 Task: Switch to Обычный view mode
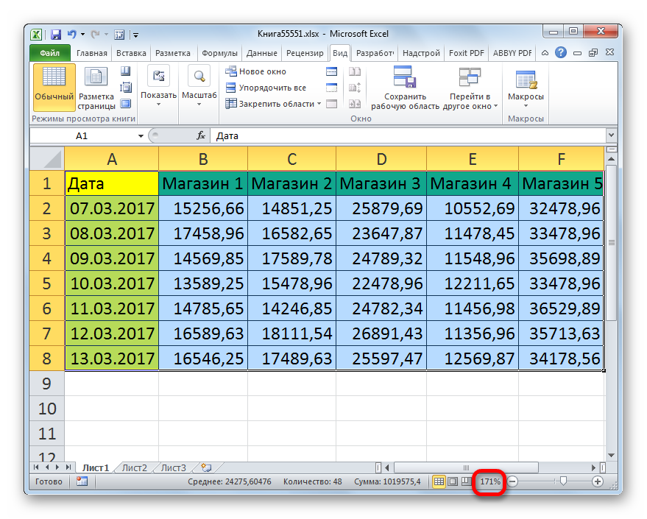(54, 87)
